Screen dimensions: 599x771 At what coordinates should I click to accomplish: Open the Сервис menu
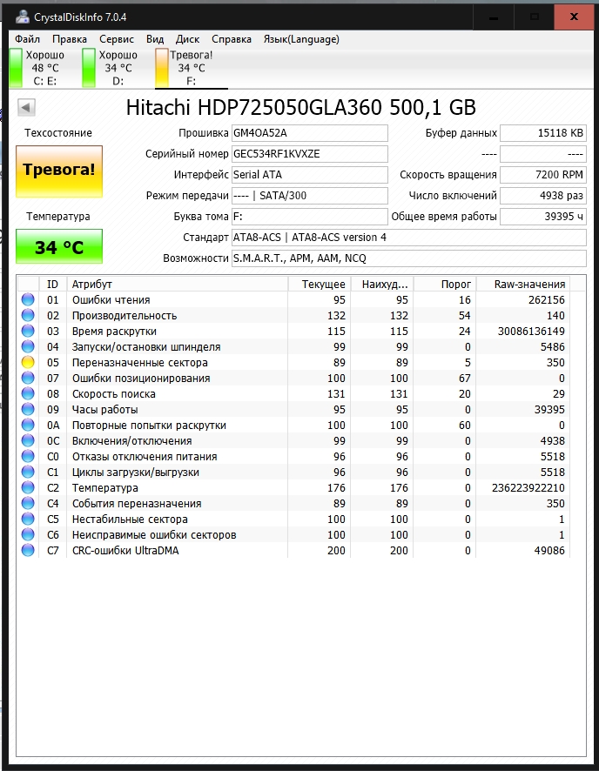(117, 39)
